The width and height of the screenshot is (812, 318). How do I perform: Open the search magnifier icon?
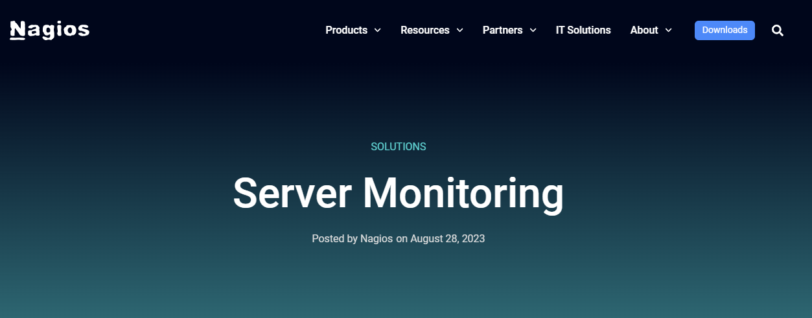(x=778, y=30)
